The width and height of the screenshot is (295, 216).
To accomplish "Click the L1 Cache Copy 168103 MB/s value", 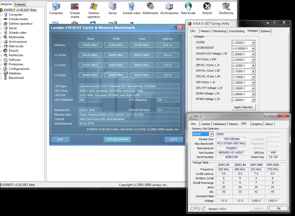I will pos(142,55).
